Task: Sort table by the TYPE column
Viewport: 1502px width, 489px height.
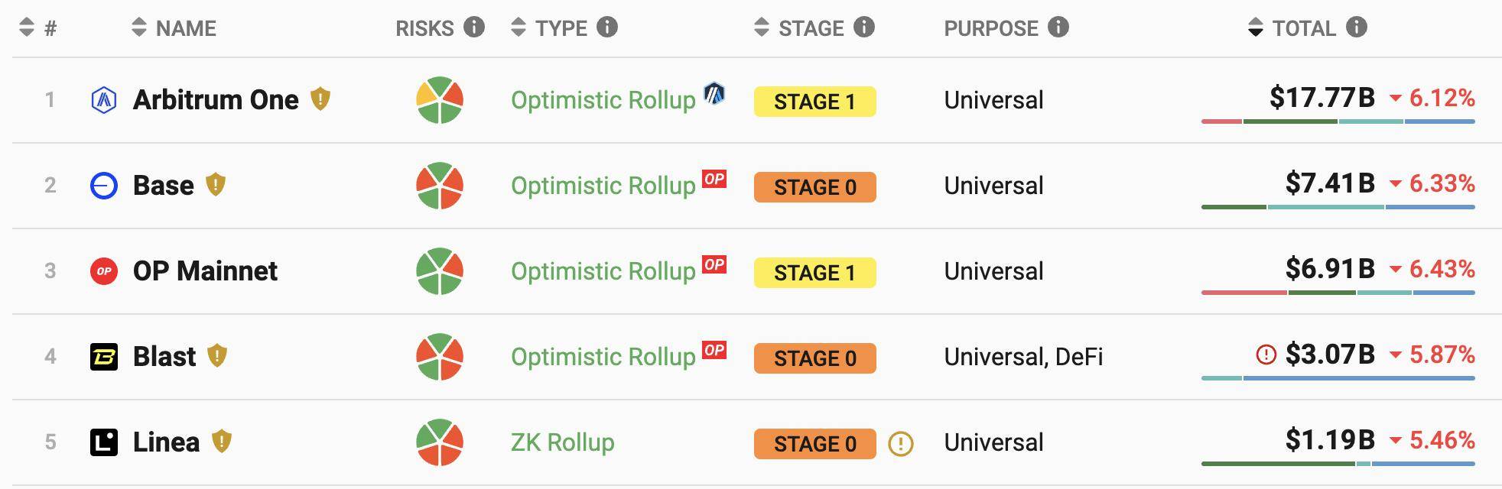Action: coord(548,28)
